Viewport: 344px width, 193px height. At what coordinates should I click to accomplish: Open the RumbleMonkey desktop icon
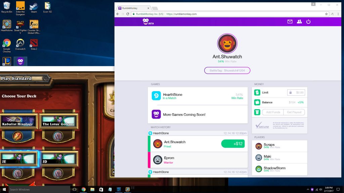pos(20,61)
